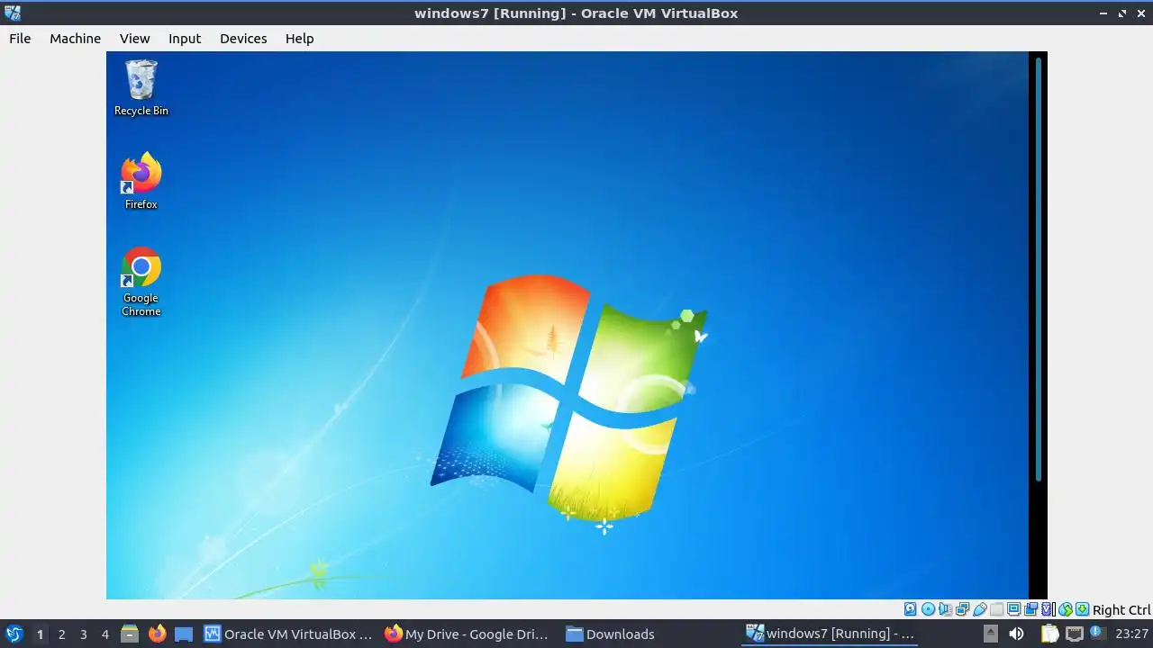Open the File menu

pyautogui.click(x=20, y=39)
